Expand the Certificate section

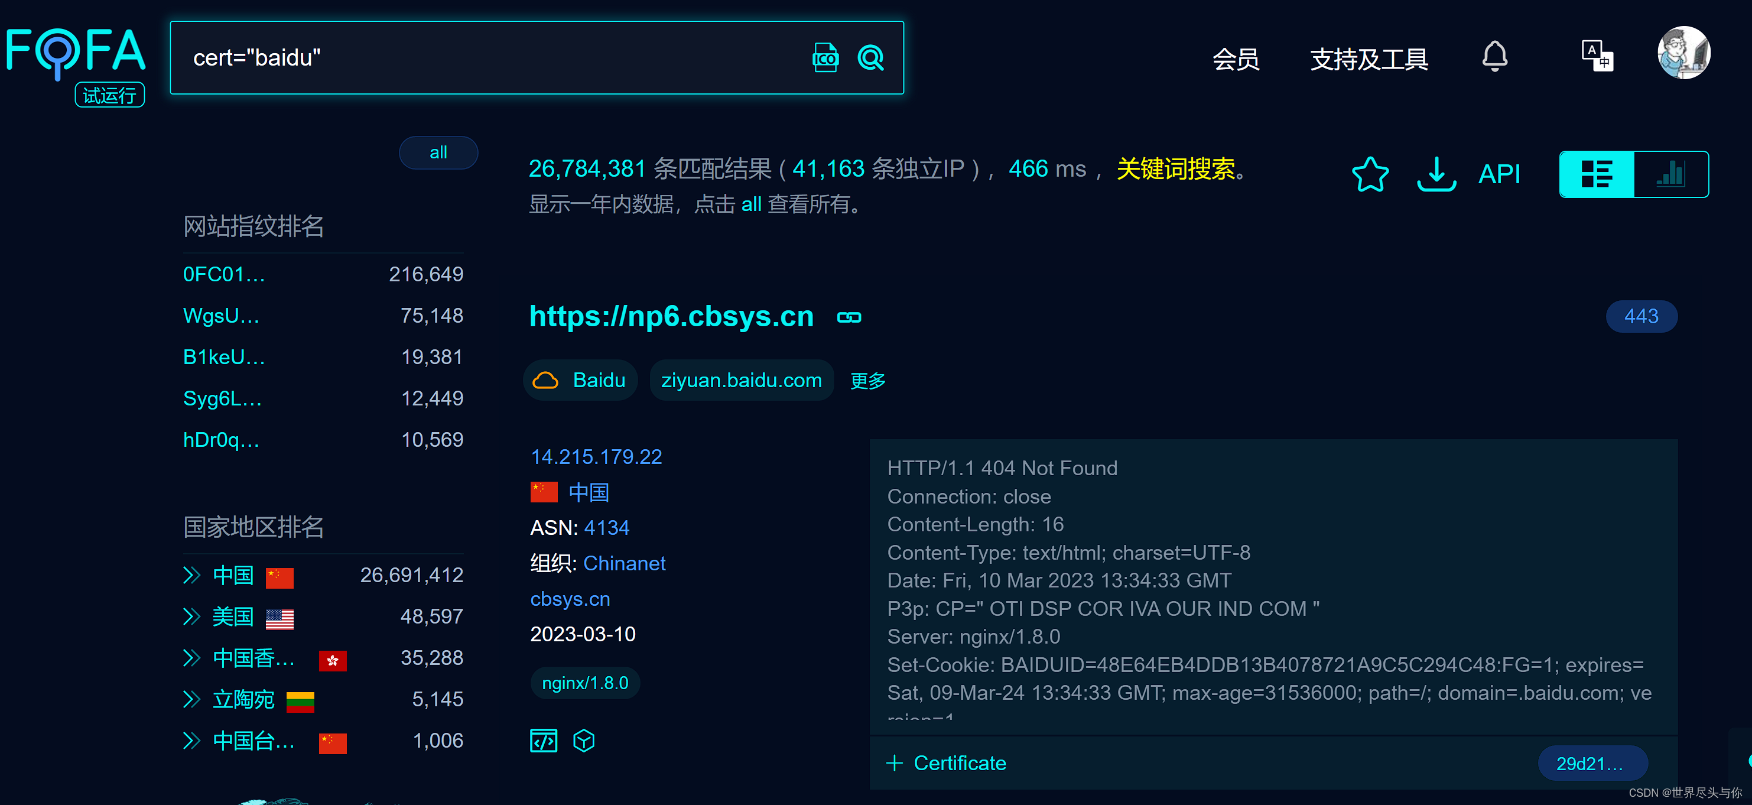(x=947, y=763)
